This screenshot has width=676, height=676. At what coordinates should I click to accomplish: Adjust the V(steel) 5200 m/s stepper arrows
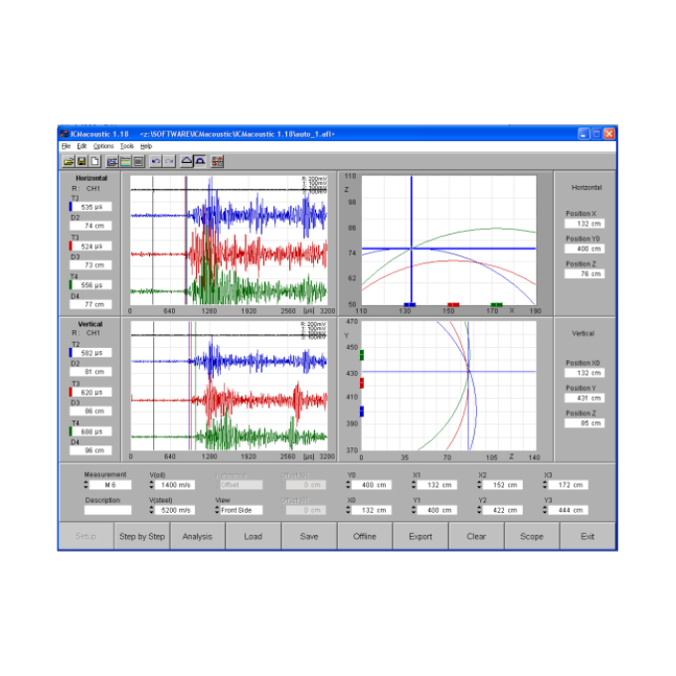pos(153,510)
